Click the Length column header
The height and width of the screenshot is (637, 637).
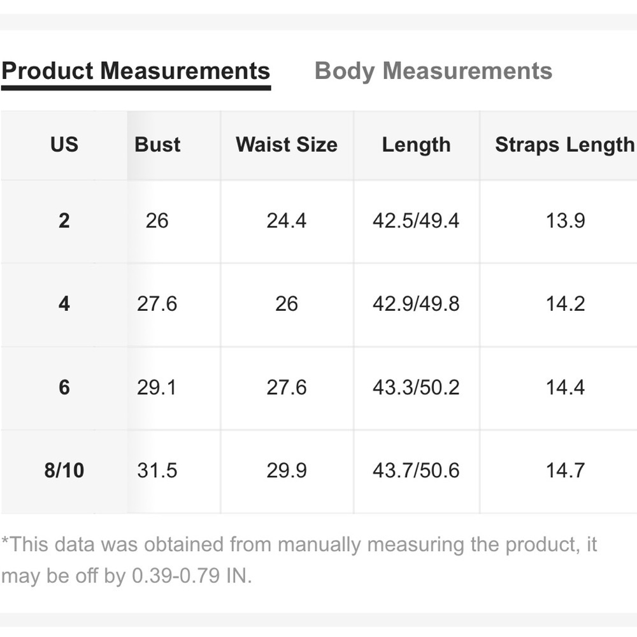[417, 145]
